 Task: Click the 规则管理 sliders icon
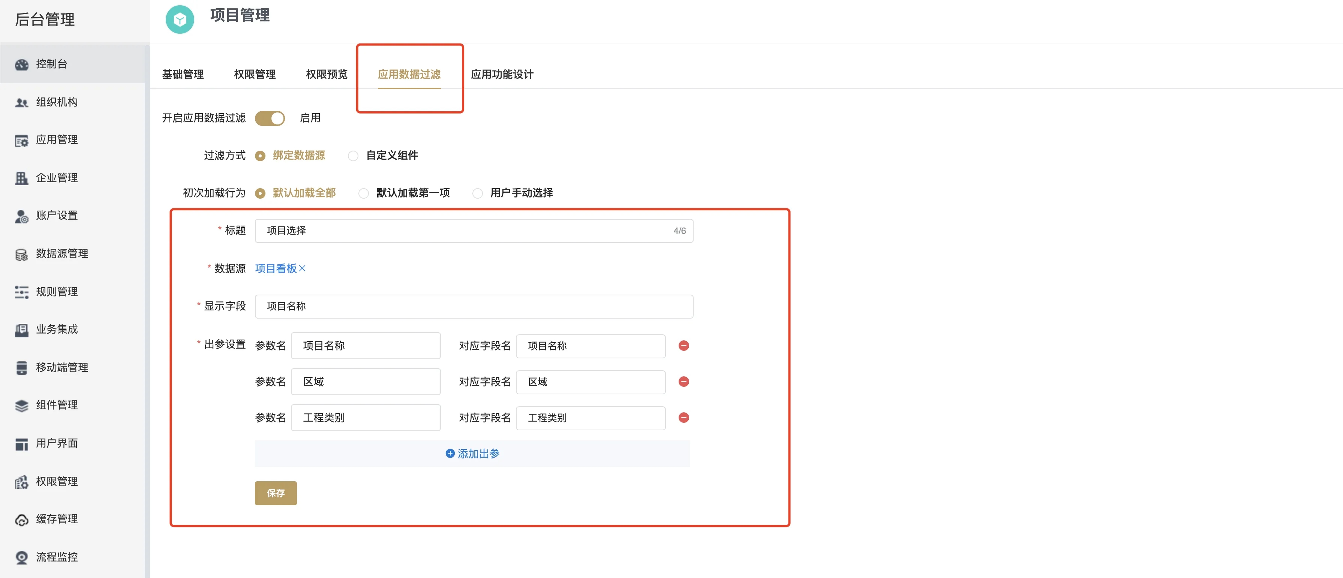(x=21, y=292)
